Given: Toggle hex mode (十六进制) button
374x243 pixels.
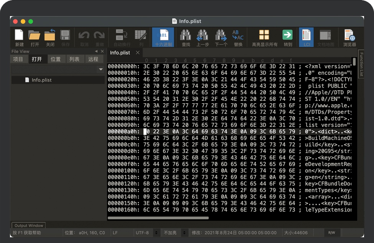Looking at the screenshot, I should [x=163, y=37].
